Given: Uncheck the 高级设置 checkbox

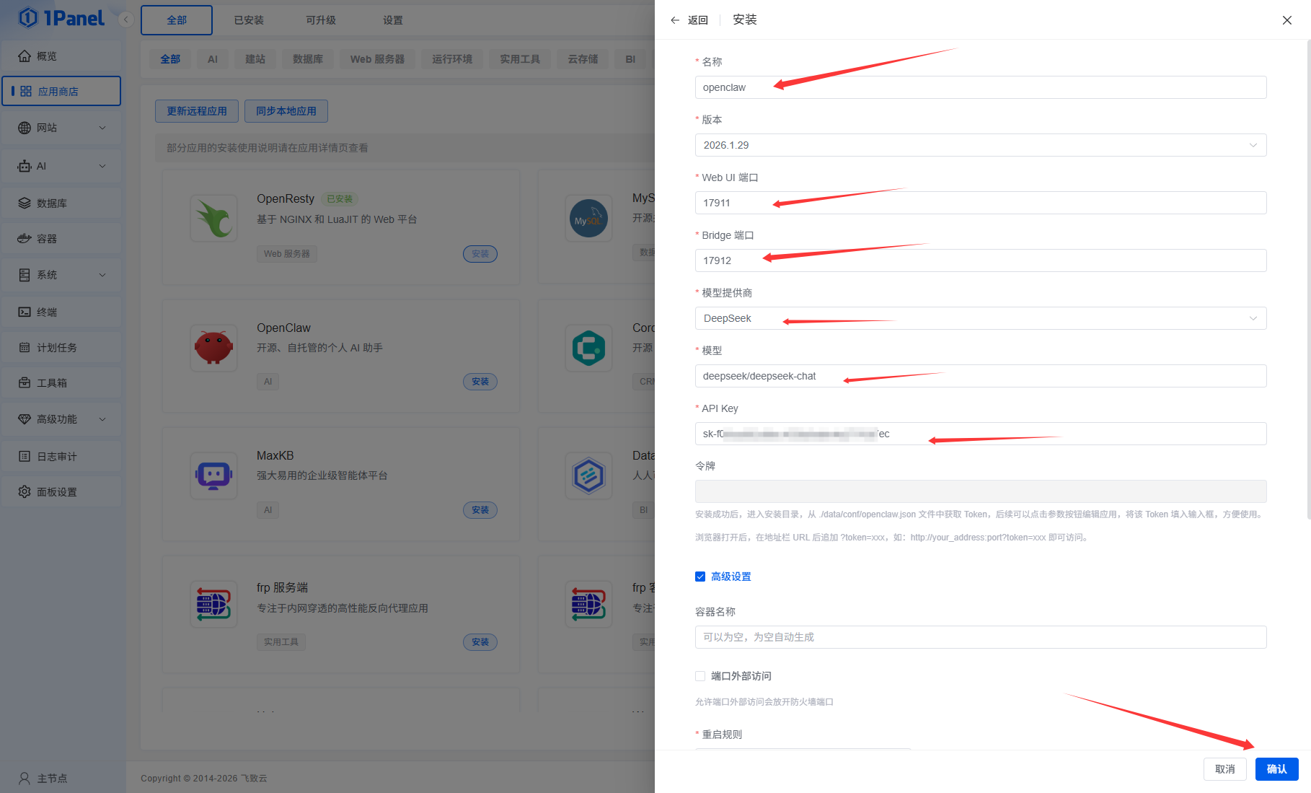Looking at the screenshot, I should click(700, 577).
